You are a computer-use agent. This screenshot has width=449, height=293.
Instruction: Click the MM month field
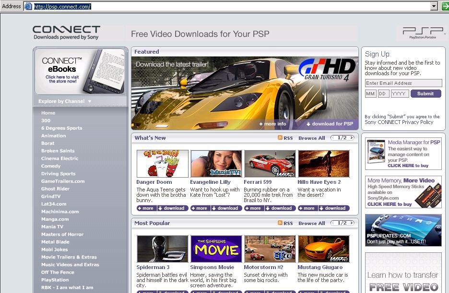point(370,94)
